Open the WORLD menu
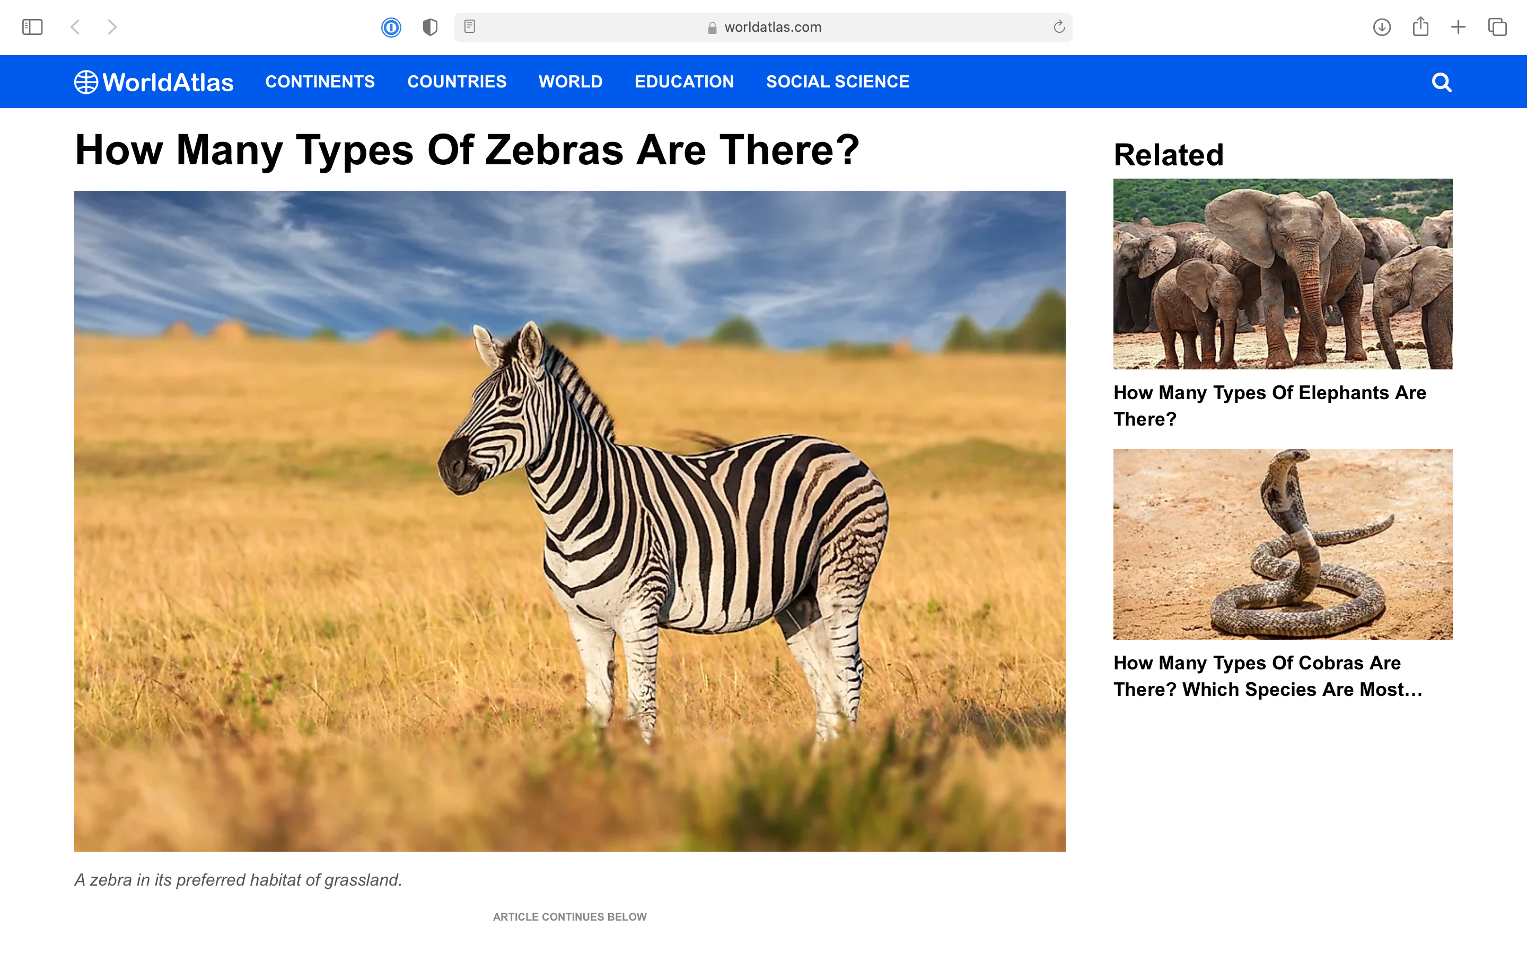The height and width of the screenshot is (954, 1527). click(571, 82)
